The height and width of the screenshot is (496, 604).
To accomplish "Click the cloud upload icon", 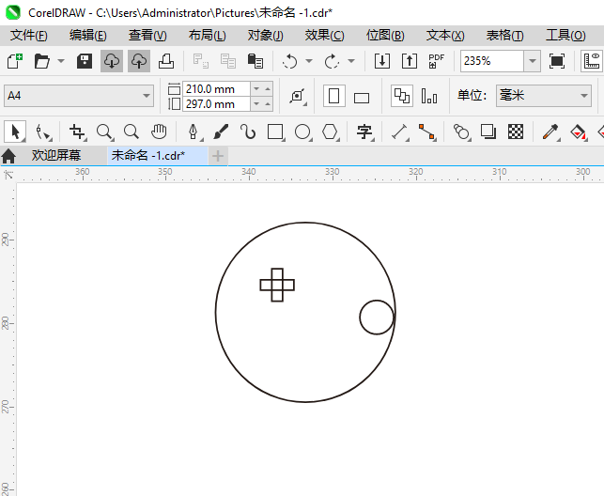I will 139,61.
